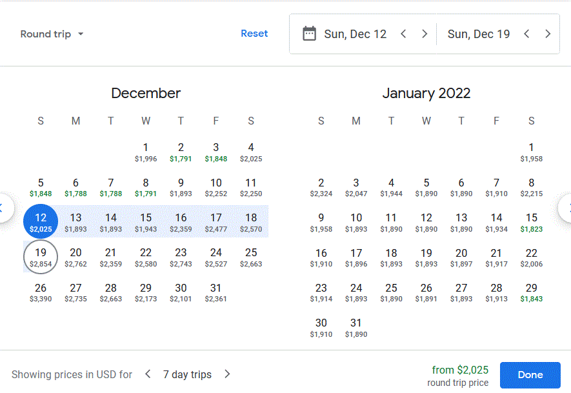Decrease trip length below 7 days
571x393 pixels.
click(x=148, y=374)
